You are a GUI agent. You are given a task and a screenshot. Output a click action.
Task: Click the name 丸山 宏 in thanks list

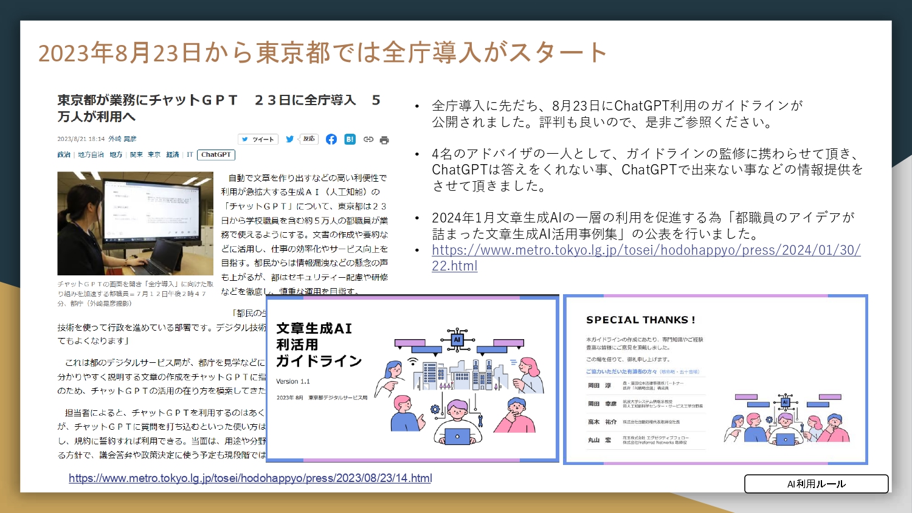(x=599, y=440)
